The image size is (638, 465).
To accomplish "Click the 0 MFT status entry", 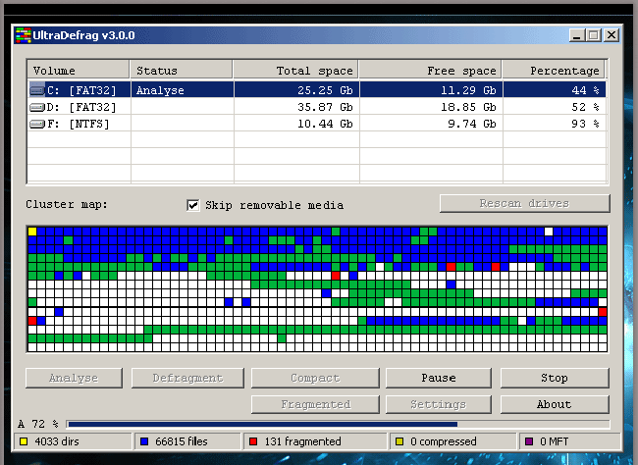I will pos(570,441).
